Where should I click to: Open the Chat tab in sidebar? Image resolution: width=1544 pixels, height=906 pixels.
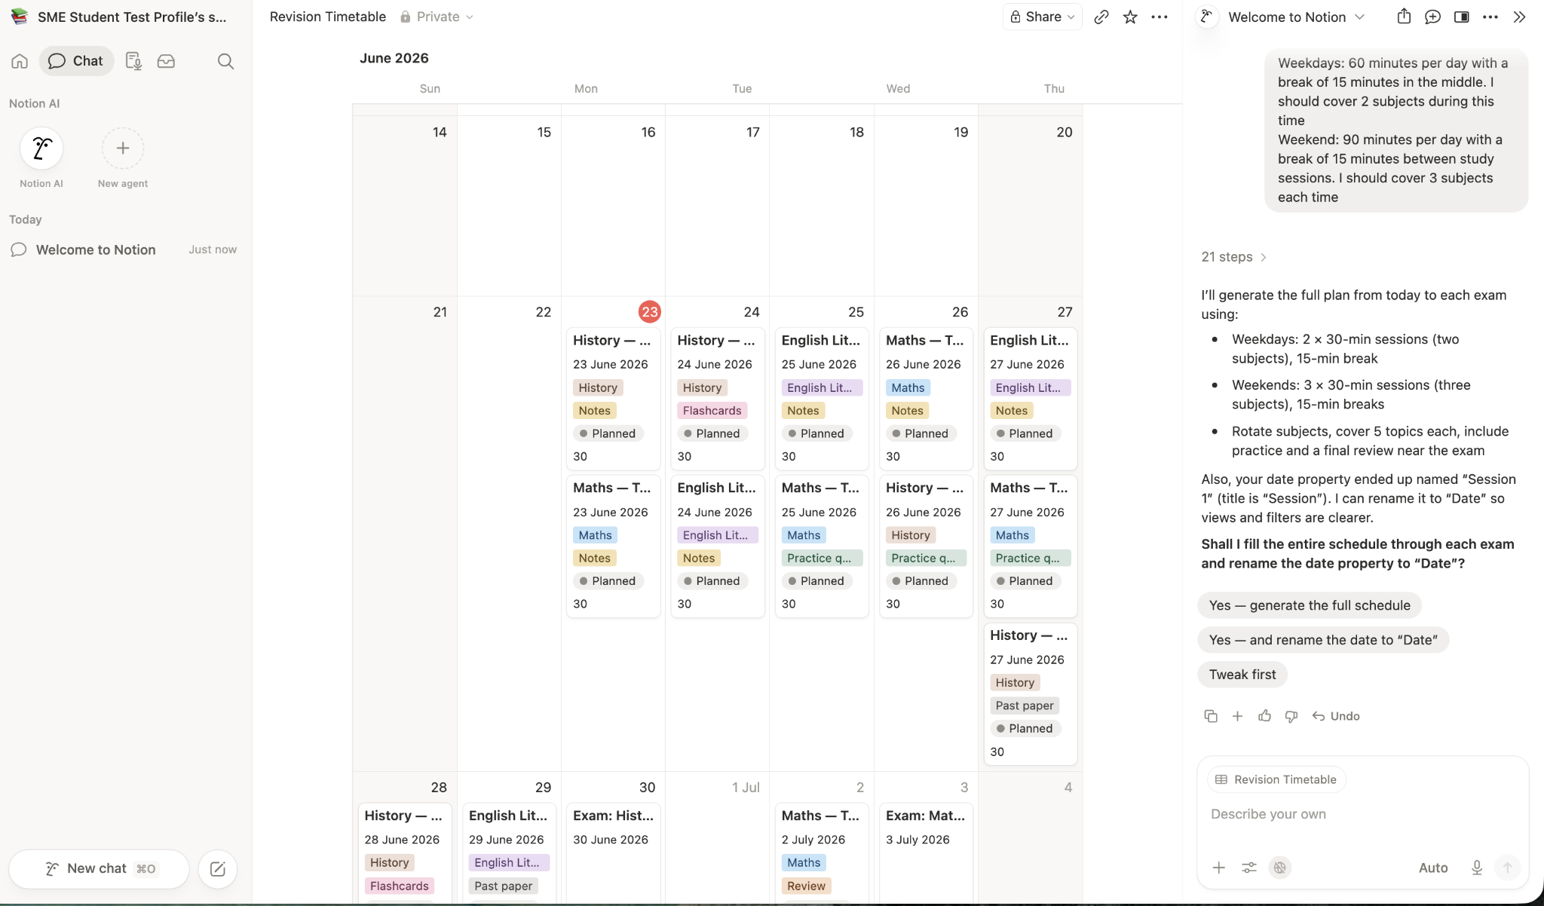(x=76, y=61)
